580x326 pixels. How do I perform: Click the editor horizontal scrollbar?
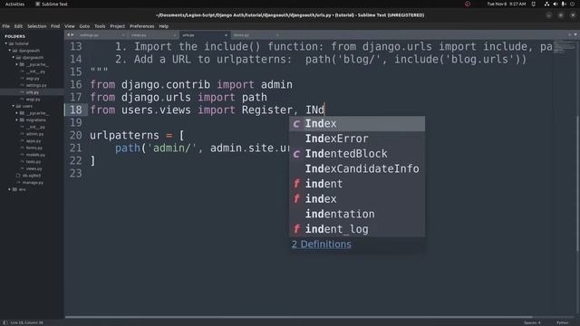tap(298, 317)
